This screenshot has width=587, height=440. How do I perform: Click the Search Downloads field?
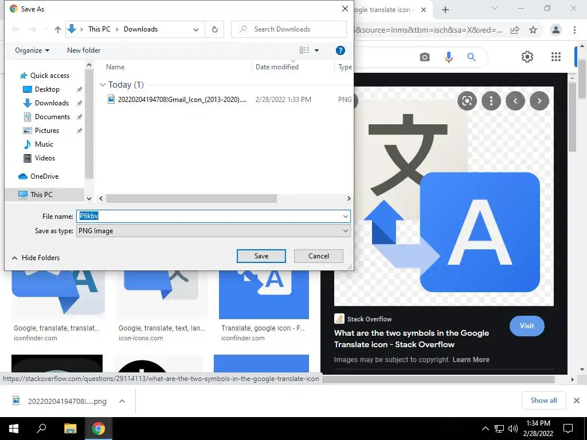pos(289,29)
